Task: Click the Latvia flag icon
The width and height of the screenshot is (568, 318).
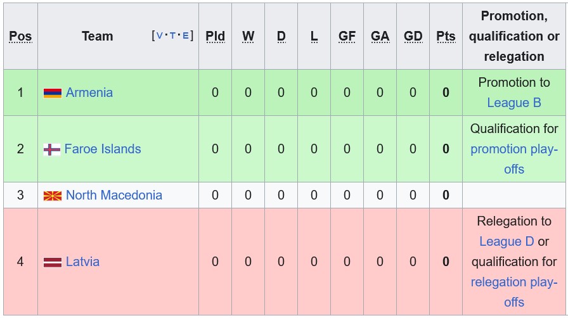Action: click(52, 262)
